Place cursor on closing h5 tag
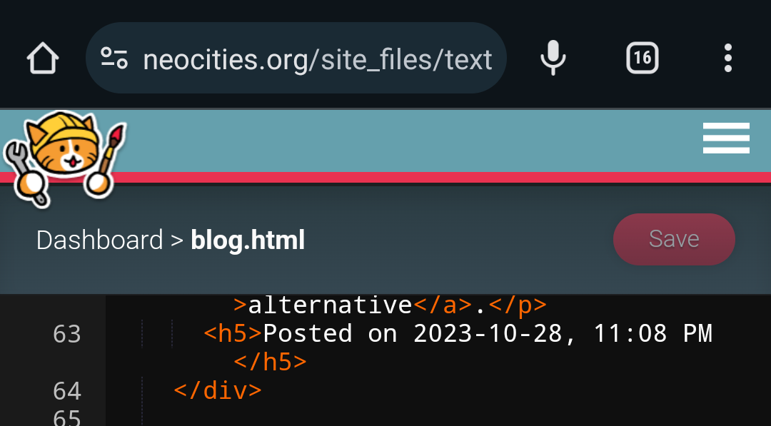 (271, 362)
